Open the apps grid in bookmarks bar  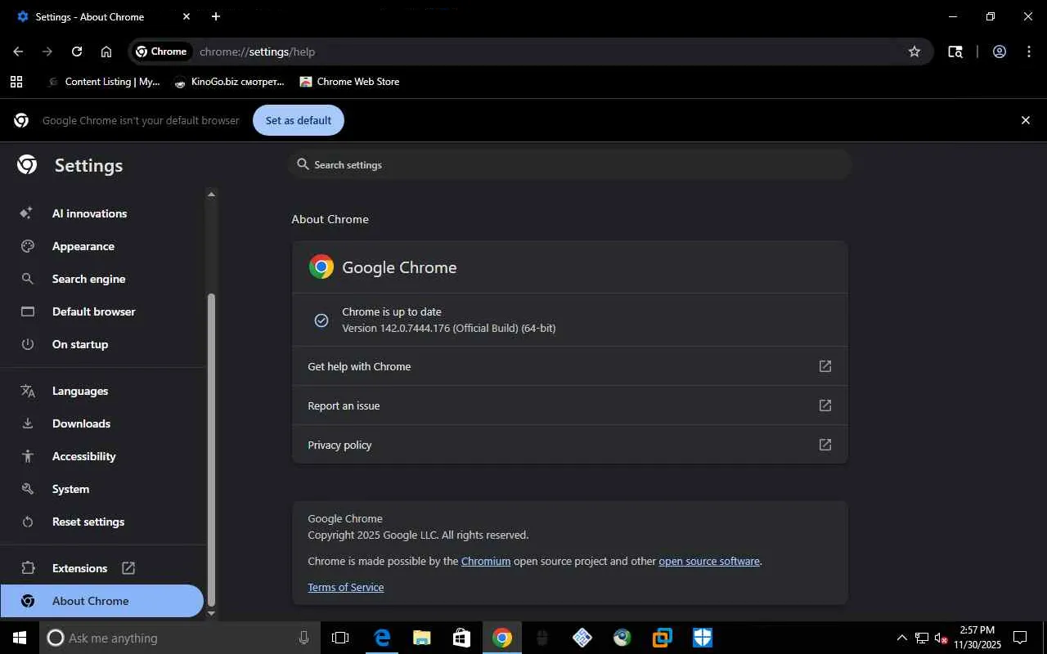coord(16,82)
